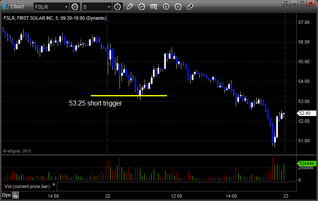Click the 54.00 price axis label

point(304,82)
